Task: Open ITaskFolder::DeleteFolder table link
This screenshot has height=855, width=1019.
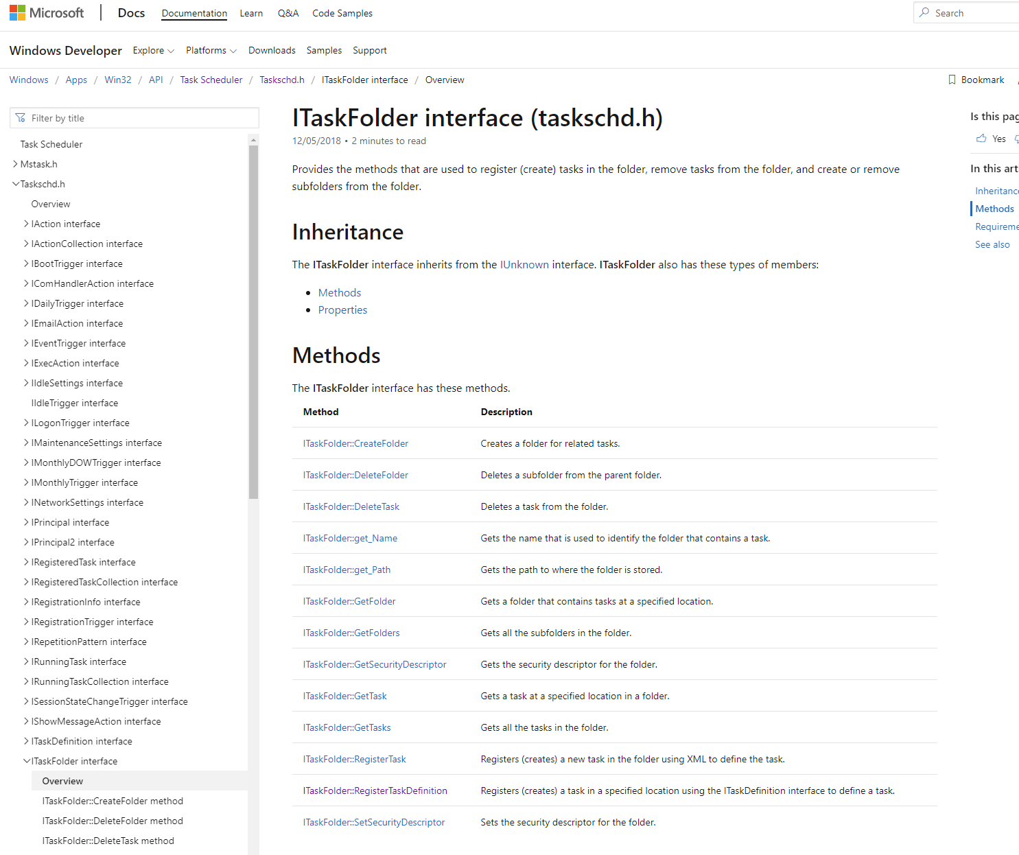Action: click(x=355, y=475)
